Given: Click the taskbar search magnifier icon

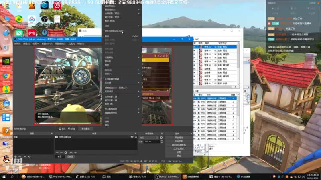Looking at the screenshot, I should point(12,176).
